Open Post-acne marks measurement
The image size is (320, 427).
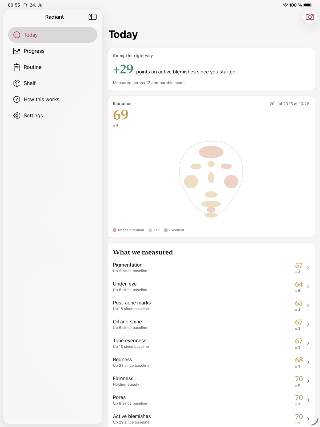point(211,305)
